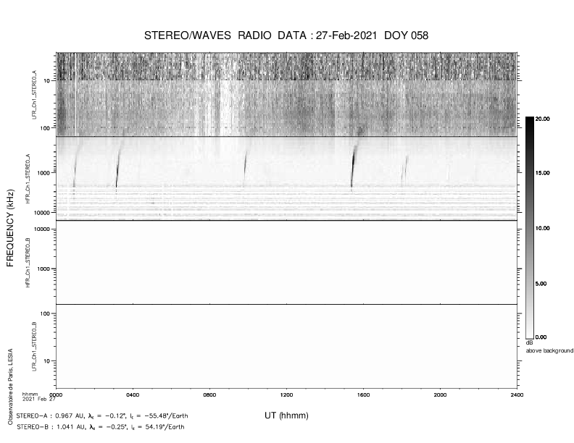Click the 20.00 colorbar value
Image resolution: width=574 pixels, height=443 pixels.
pos(543,119)
